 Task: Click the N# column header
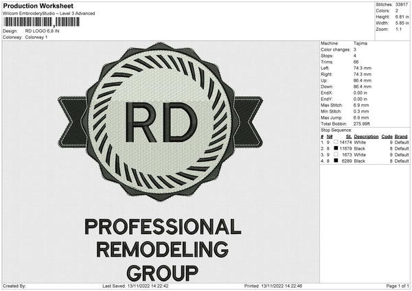click(330, 137)
